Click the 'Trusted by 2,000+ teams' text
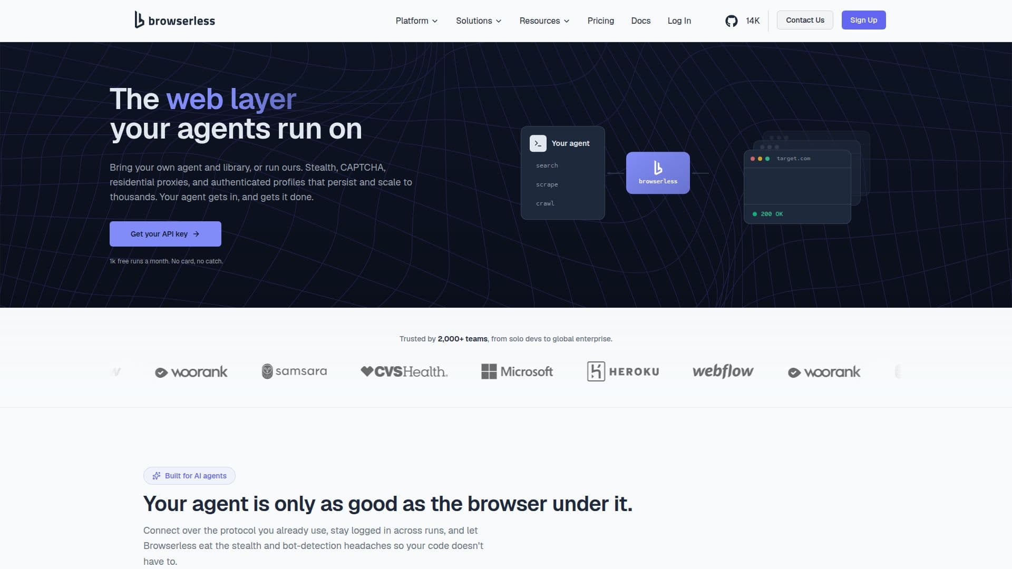 (443, 339)
